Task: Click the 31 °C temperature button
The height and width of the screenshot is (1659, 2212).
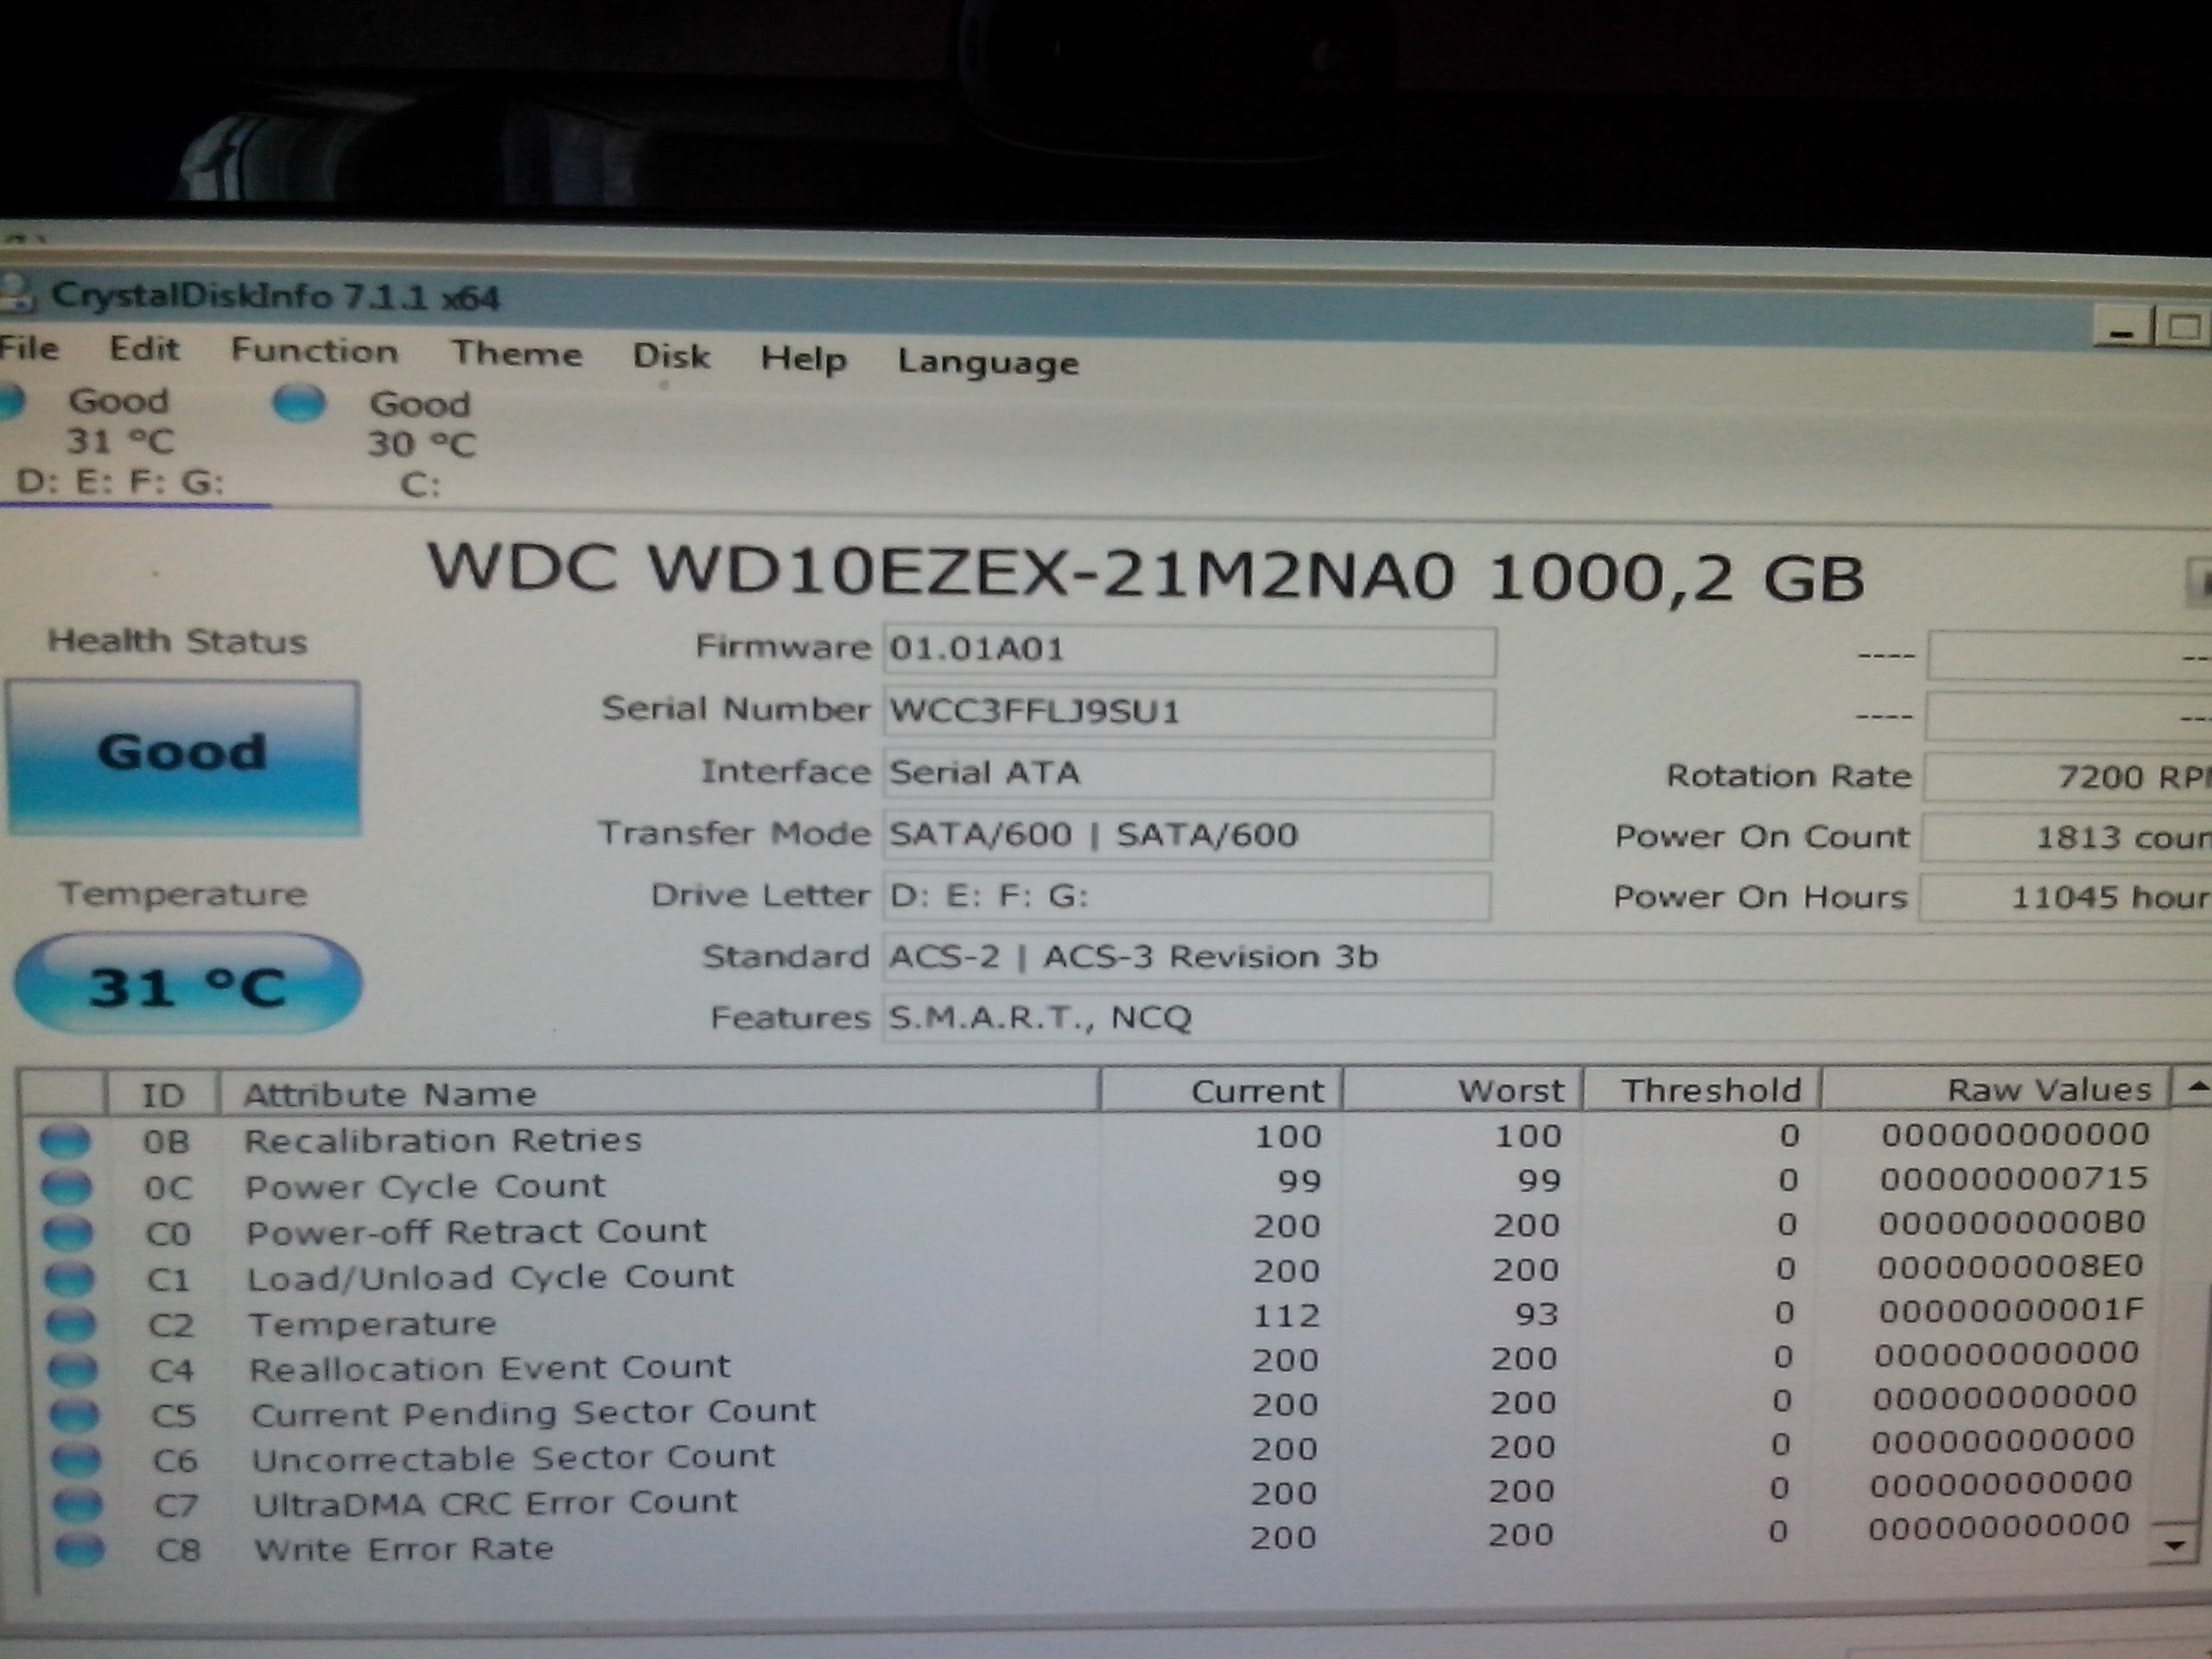Action: [x=187, y=985]
